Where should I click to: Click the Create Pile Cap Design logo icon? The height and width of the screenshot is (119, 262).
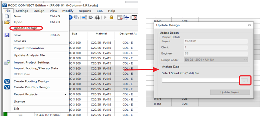pos(7,87)
